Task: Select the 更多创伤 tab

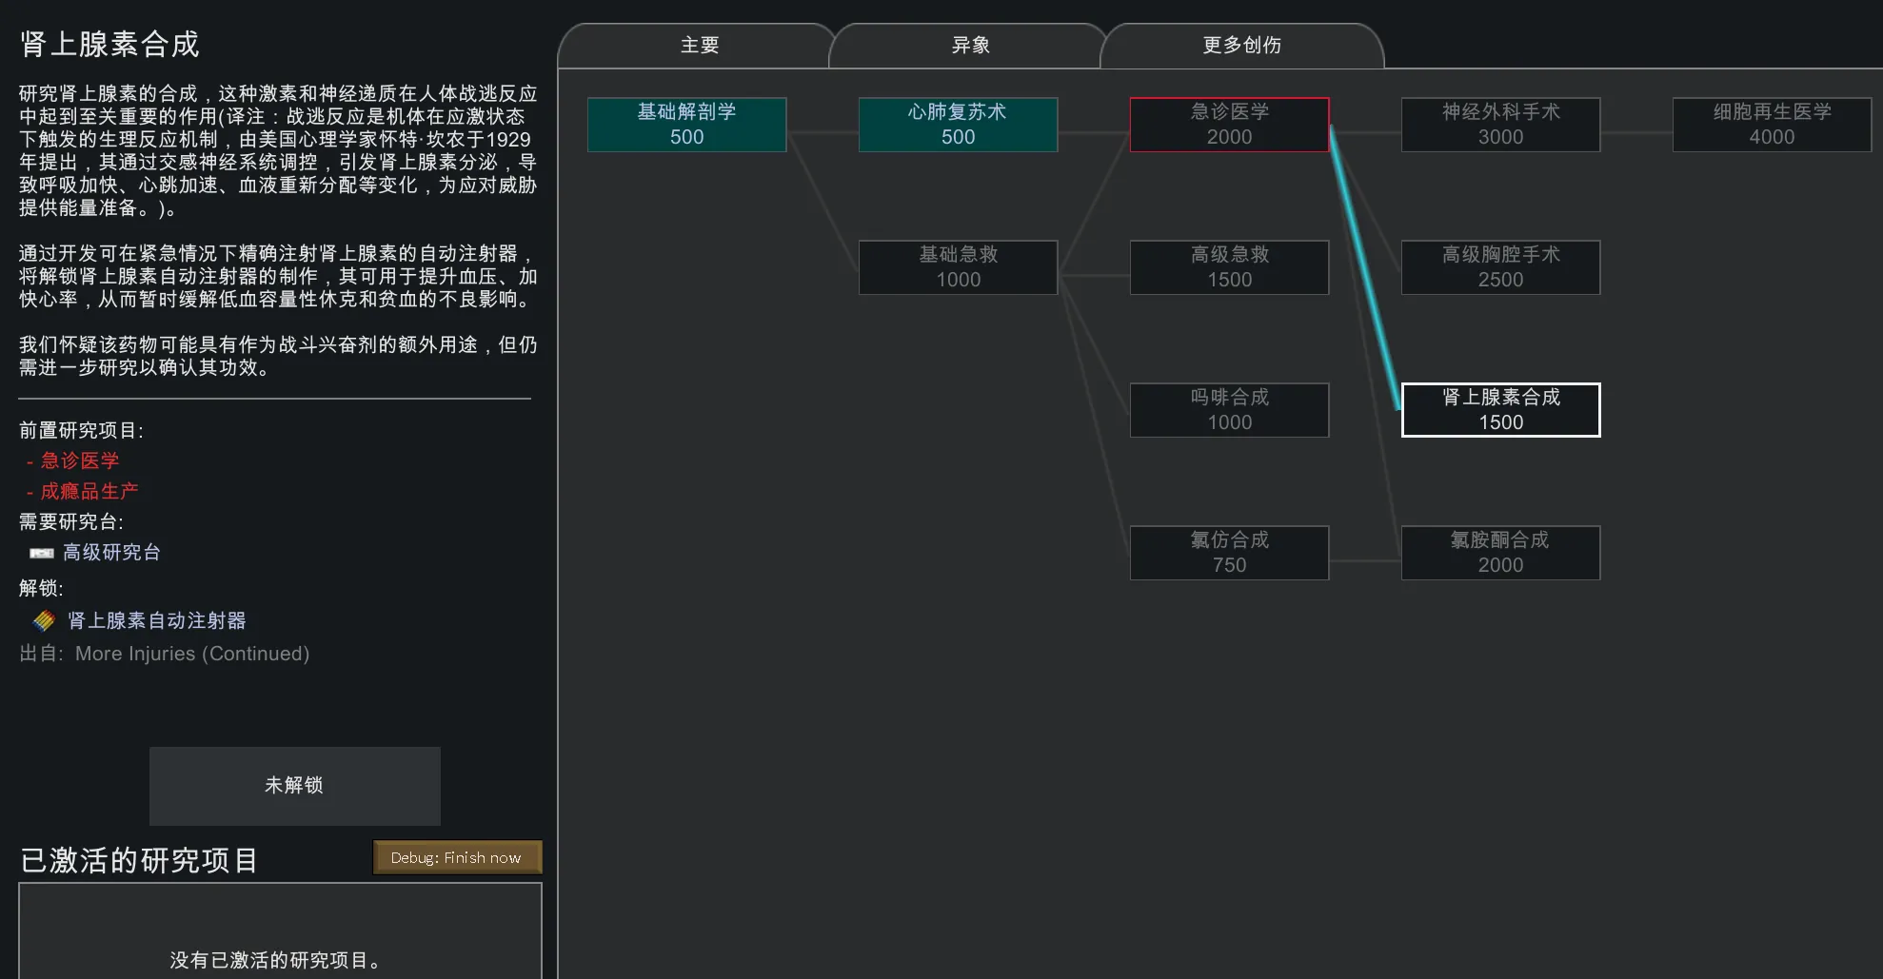Action: click(x=1241, y=46)
